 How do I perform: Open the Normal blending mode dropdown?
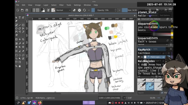[63, 10]
